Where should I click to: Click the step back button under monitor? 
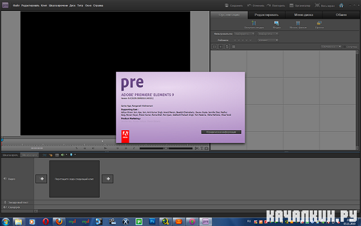[93, 148]
